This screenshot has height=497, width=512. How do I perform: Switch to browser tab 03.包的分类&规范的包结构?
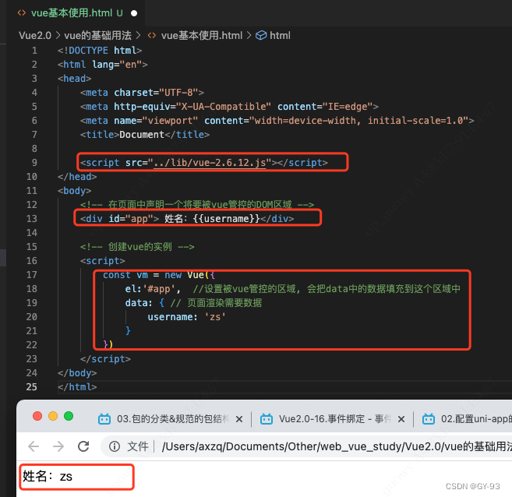(x=172, y=418)
